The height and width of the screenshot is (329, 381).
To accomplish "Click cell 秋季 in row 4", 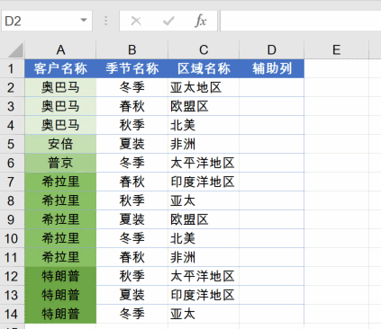I will point(132,125).
